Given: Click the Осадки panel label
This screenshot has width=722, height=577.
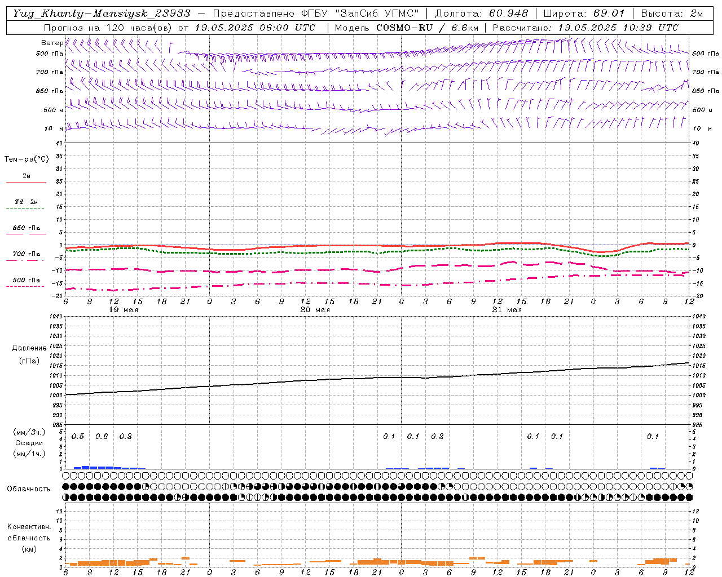Looking at the screenshot, I should pos(29,443).
